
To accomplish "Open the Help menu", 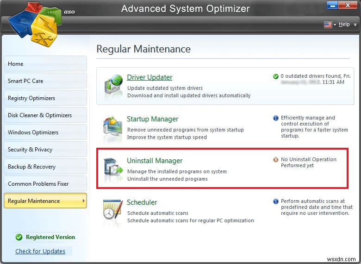I will 344,25.
